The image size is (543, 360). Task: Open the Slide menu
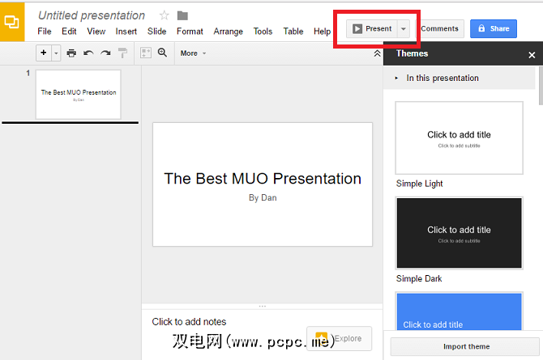coord(157,32)
